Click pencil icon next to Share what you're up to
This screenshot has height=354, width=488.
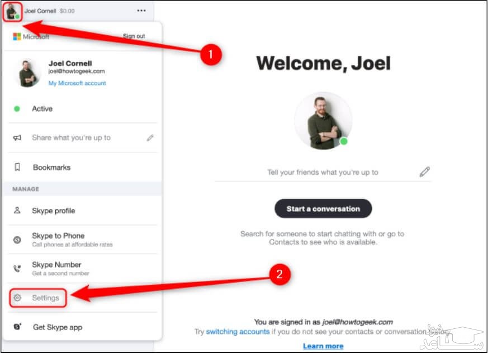150,138
